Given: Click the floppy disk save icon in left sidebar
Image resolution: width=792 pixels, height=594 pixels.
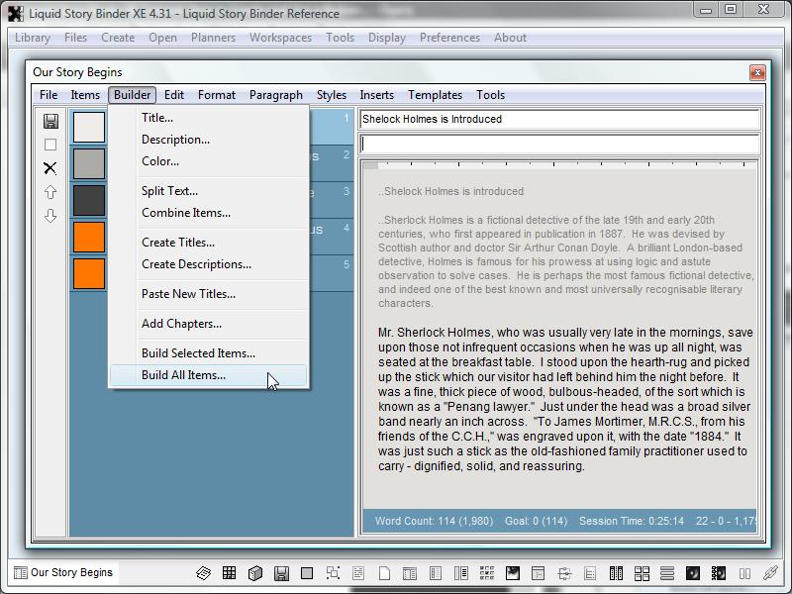Looking at the screenshot, I should pos(50,121).
